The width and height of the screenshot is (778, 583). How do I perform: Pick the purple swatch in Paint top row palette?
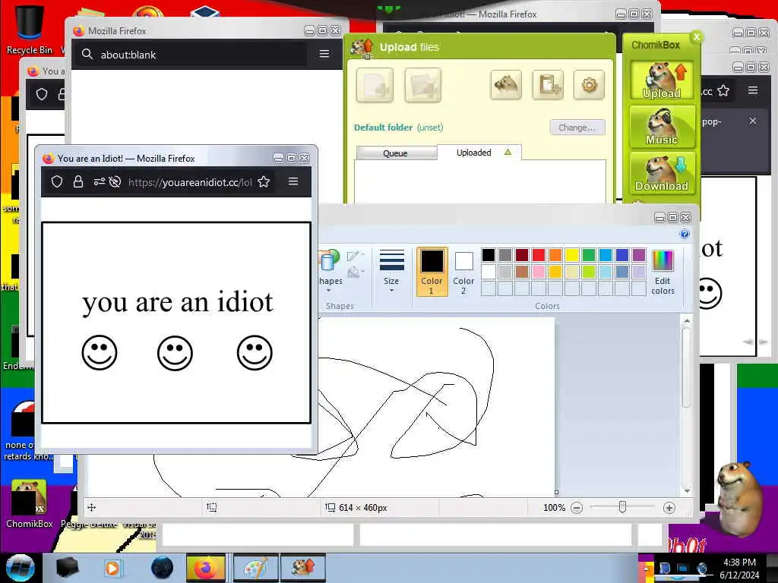pos(639,255)
